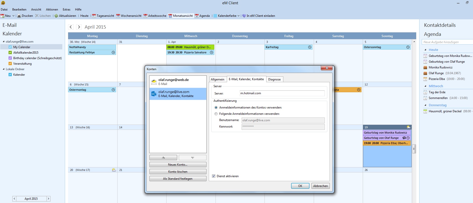473x203 pixels.
Task: Click the Löschen delete icon
Action: (37, 16)
